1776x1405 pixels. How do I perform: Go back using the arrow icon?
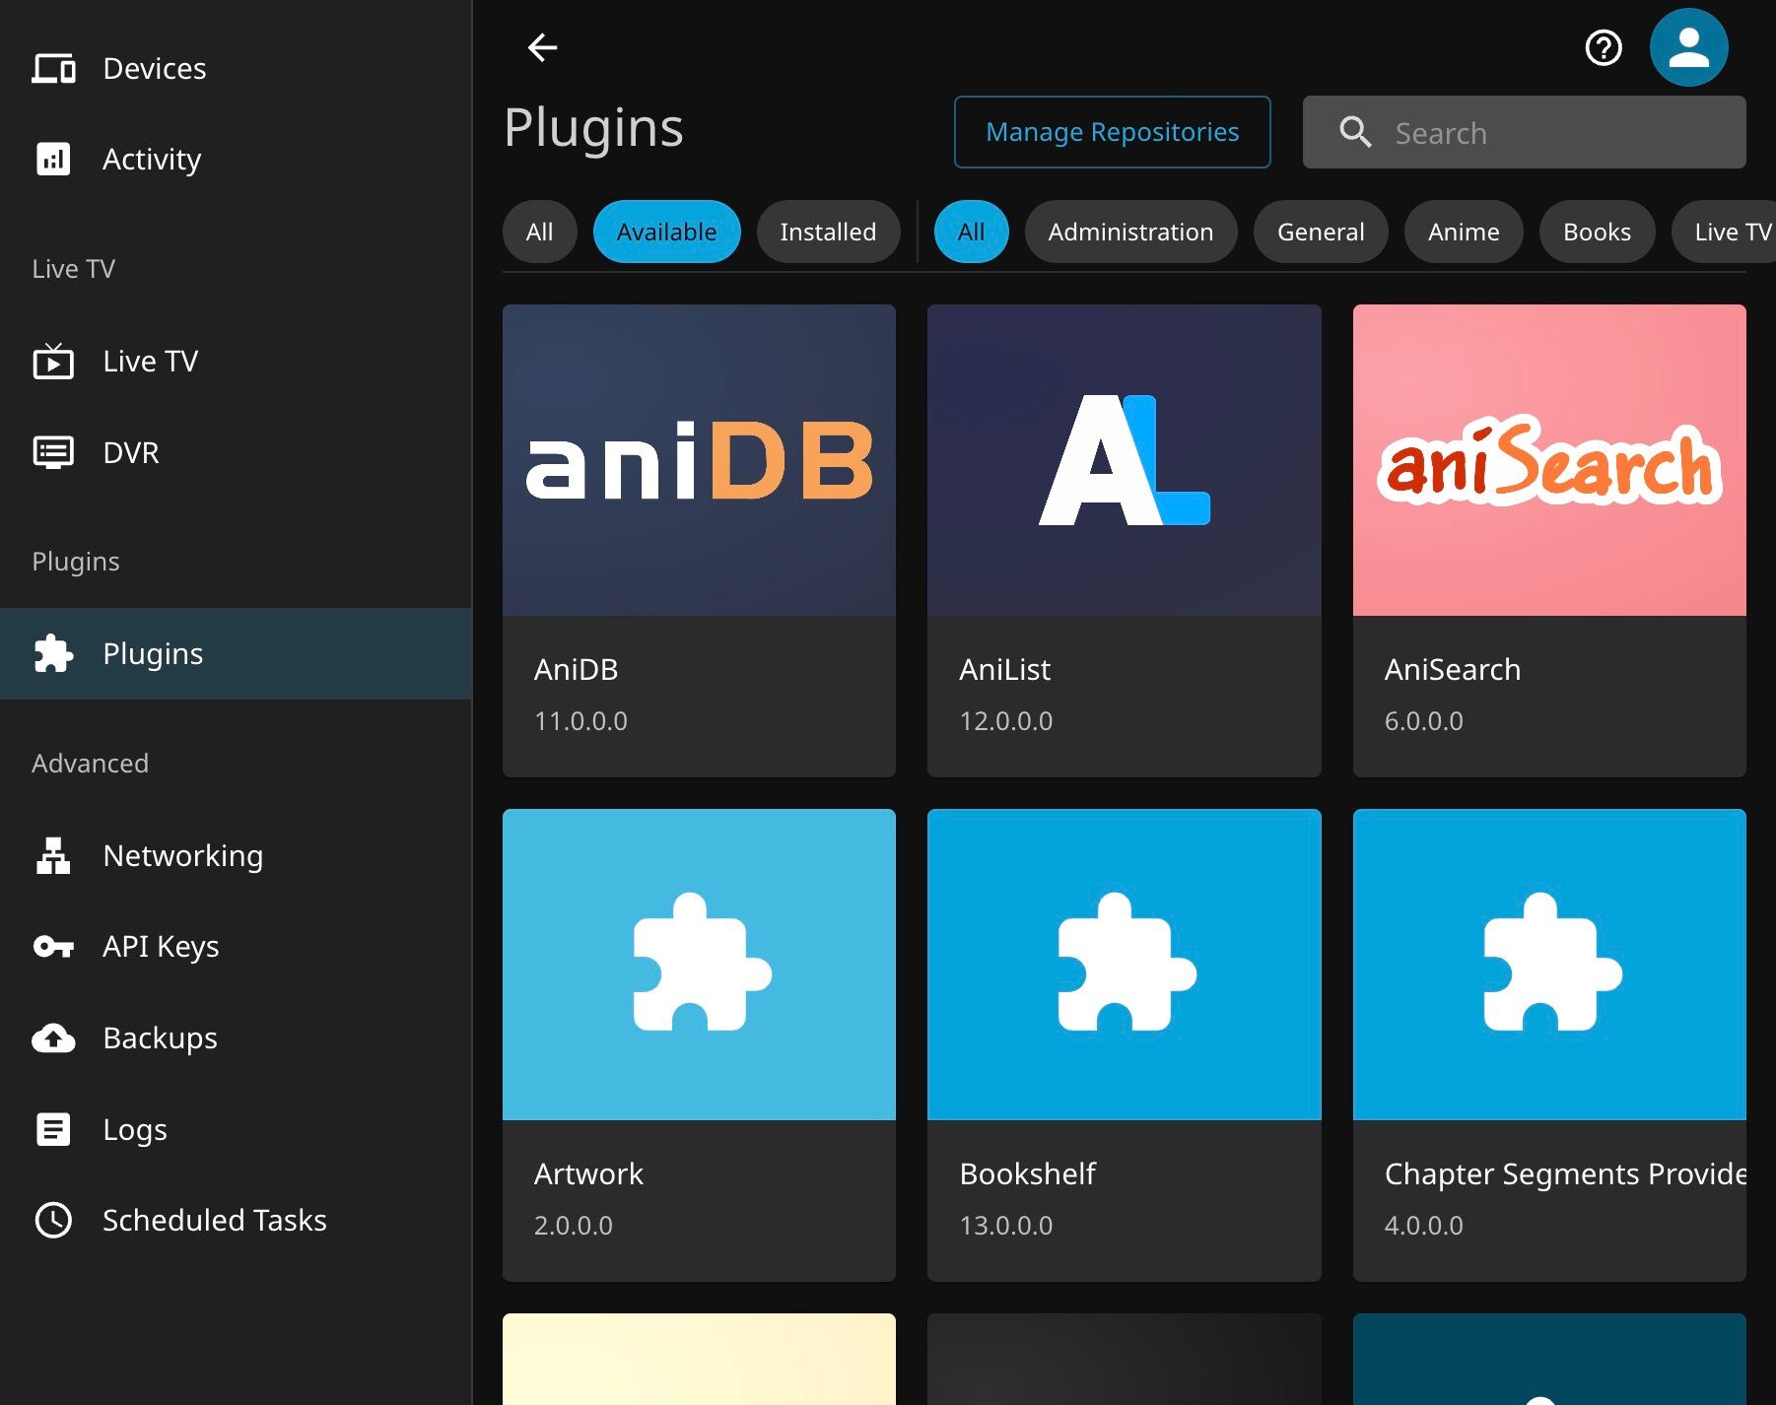point(542,47)
